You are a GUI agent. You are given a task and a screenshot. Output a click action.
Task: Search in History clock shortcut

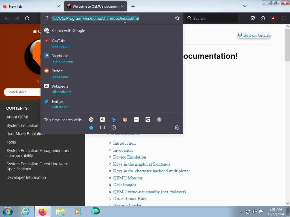point(114,127)
